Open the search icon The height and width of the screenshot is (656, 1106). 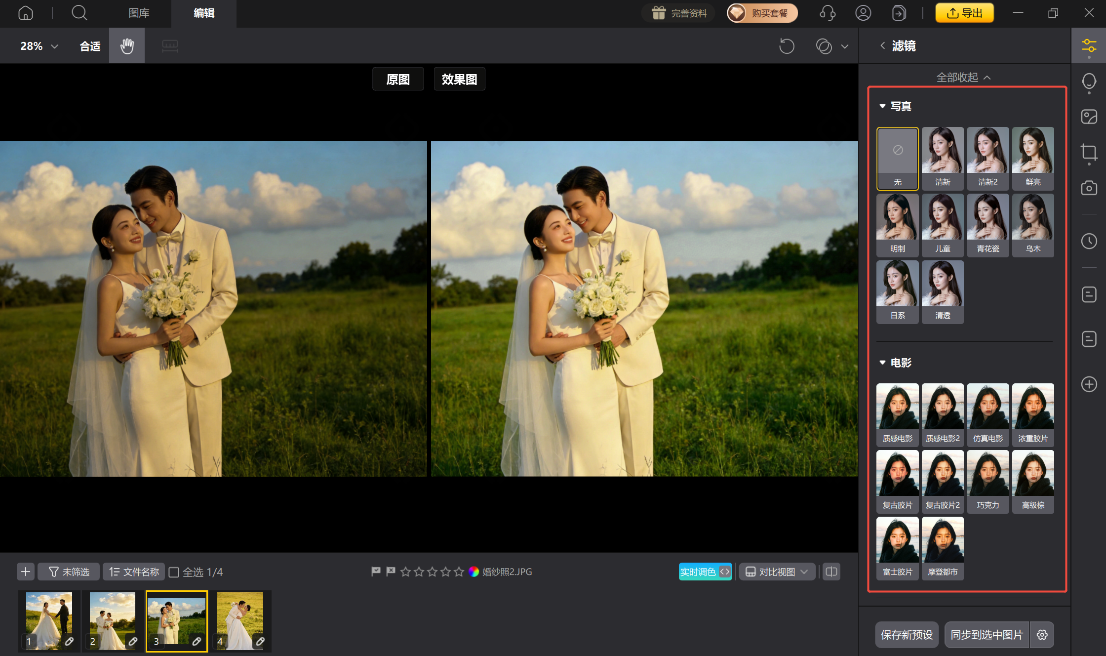[x=79, y=13]
